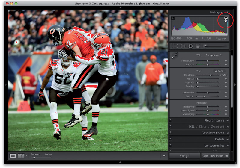The width and height of the screenshot is (240, 168).
Task: Hide the right panel group arrow
Action: tap(235, 84)
